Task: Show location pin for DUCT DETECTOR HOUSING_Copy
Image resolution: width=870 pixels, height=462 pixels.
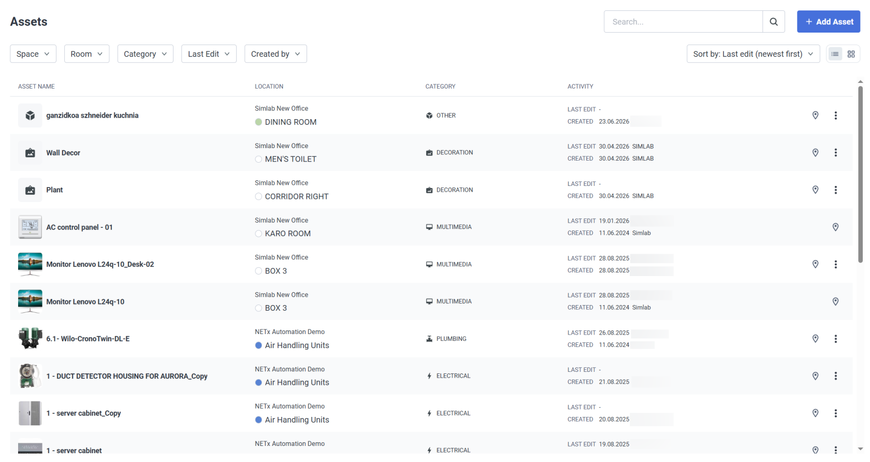Action: (815, 376)
